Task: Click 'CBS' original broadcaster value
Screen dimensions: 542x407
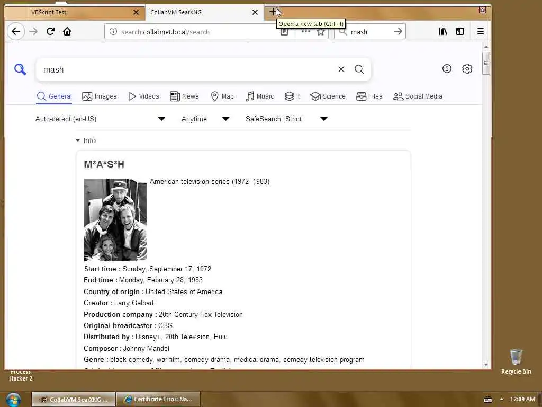Action: 165,326
